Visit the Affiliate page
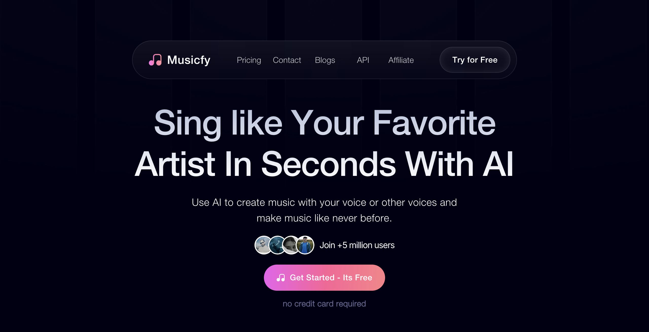The width and height of the screenshot is (649, 332). click(401, 60)
